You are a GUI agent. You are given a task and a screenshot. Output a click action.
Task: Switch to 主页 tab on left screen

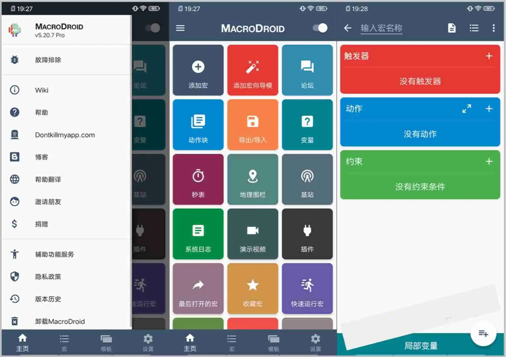point(23,343)
